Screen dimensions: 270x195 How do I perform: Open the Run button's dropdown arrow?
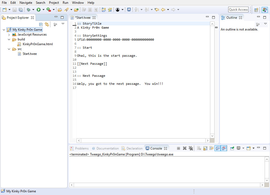click(43, 10)
